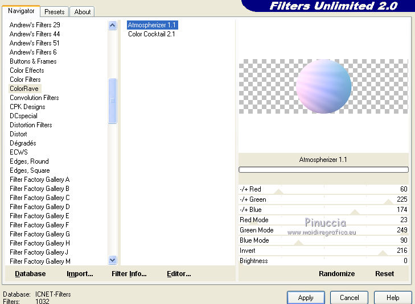Select Filter Factory Gallery D
This screenshot has height=304, width=415.
[x=40, y=207]
